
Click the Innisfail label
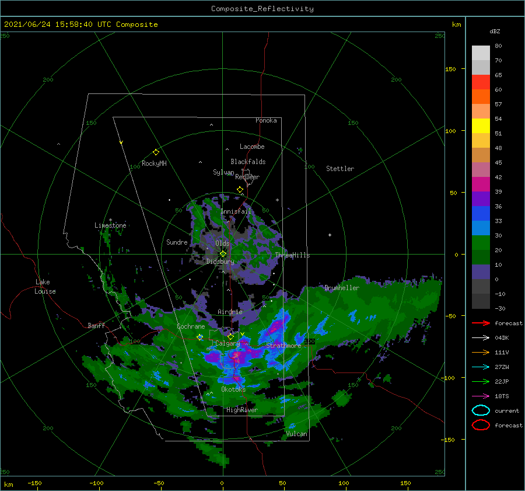pyautogui.click(x=236, y=211)
